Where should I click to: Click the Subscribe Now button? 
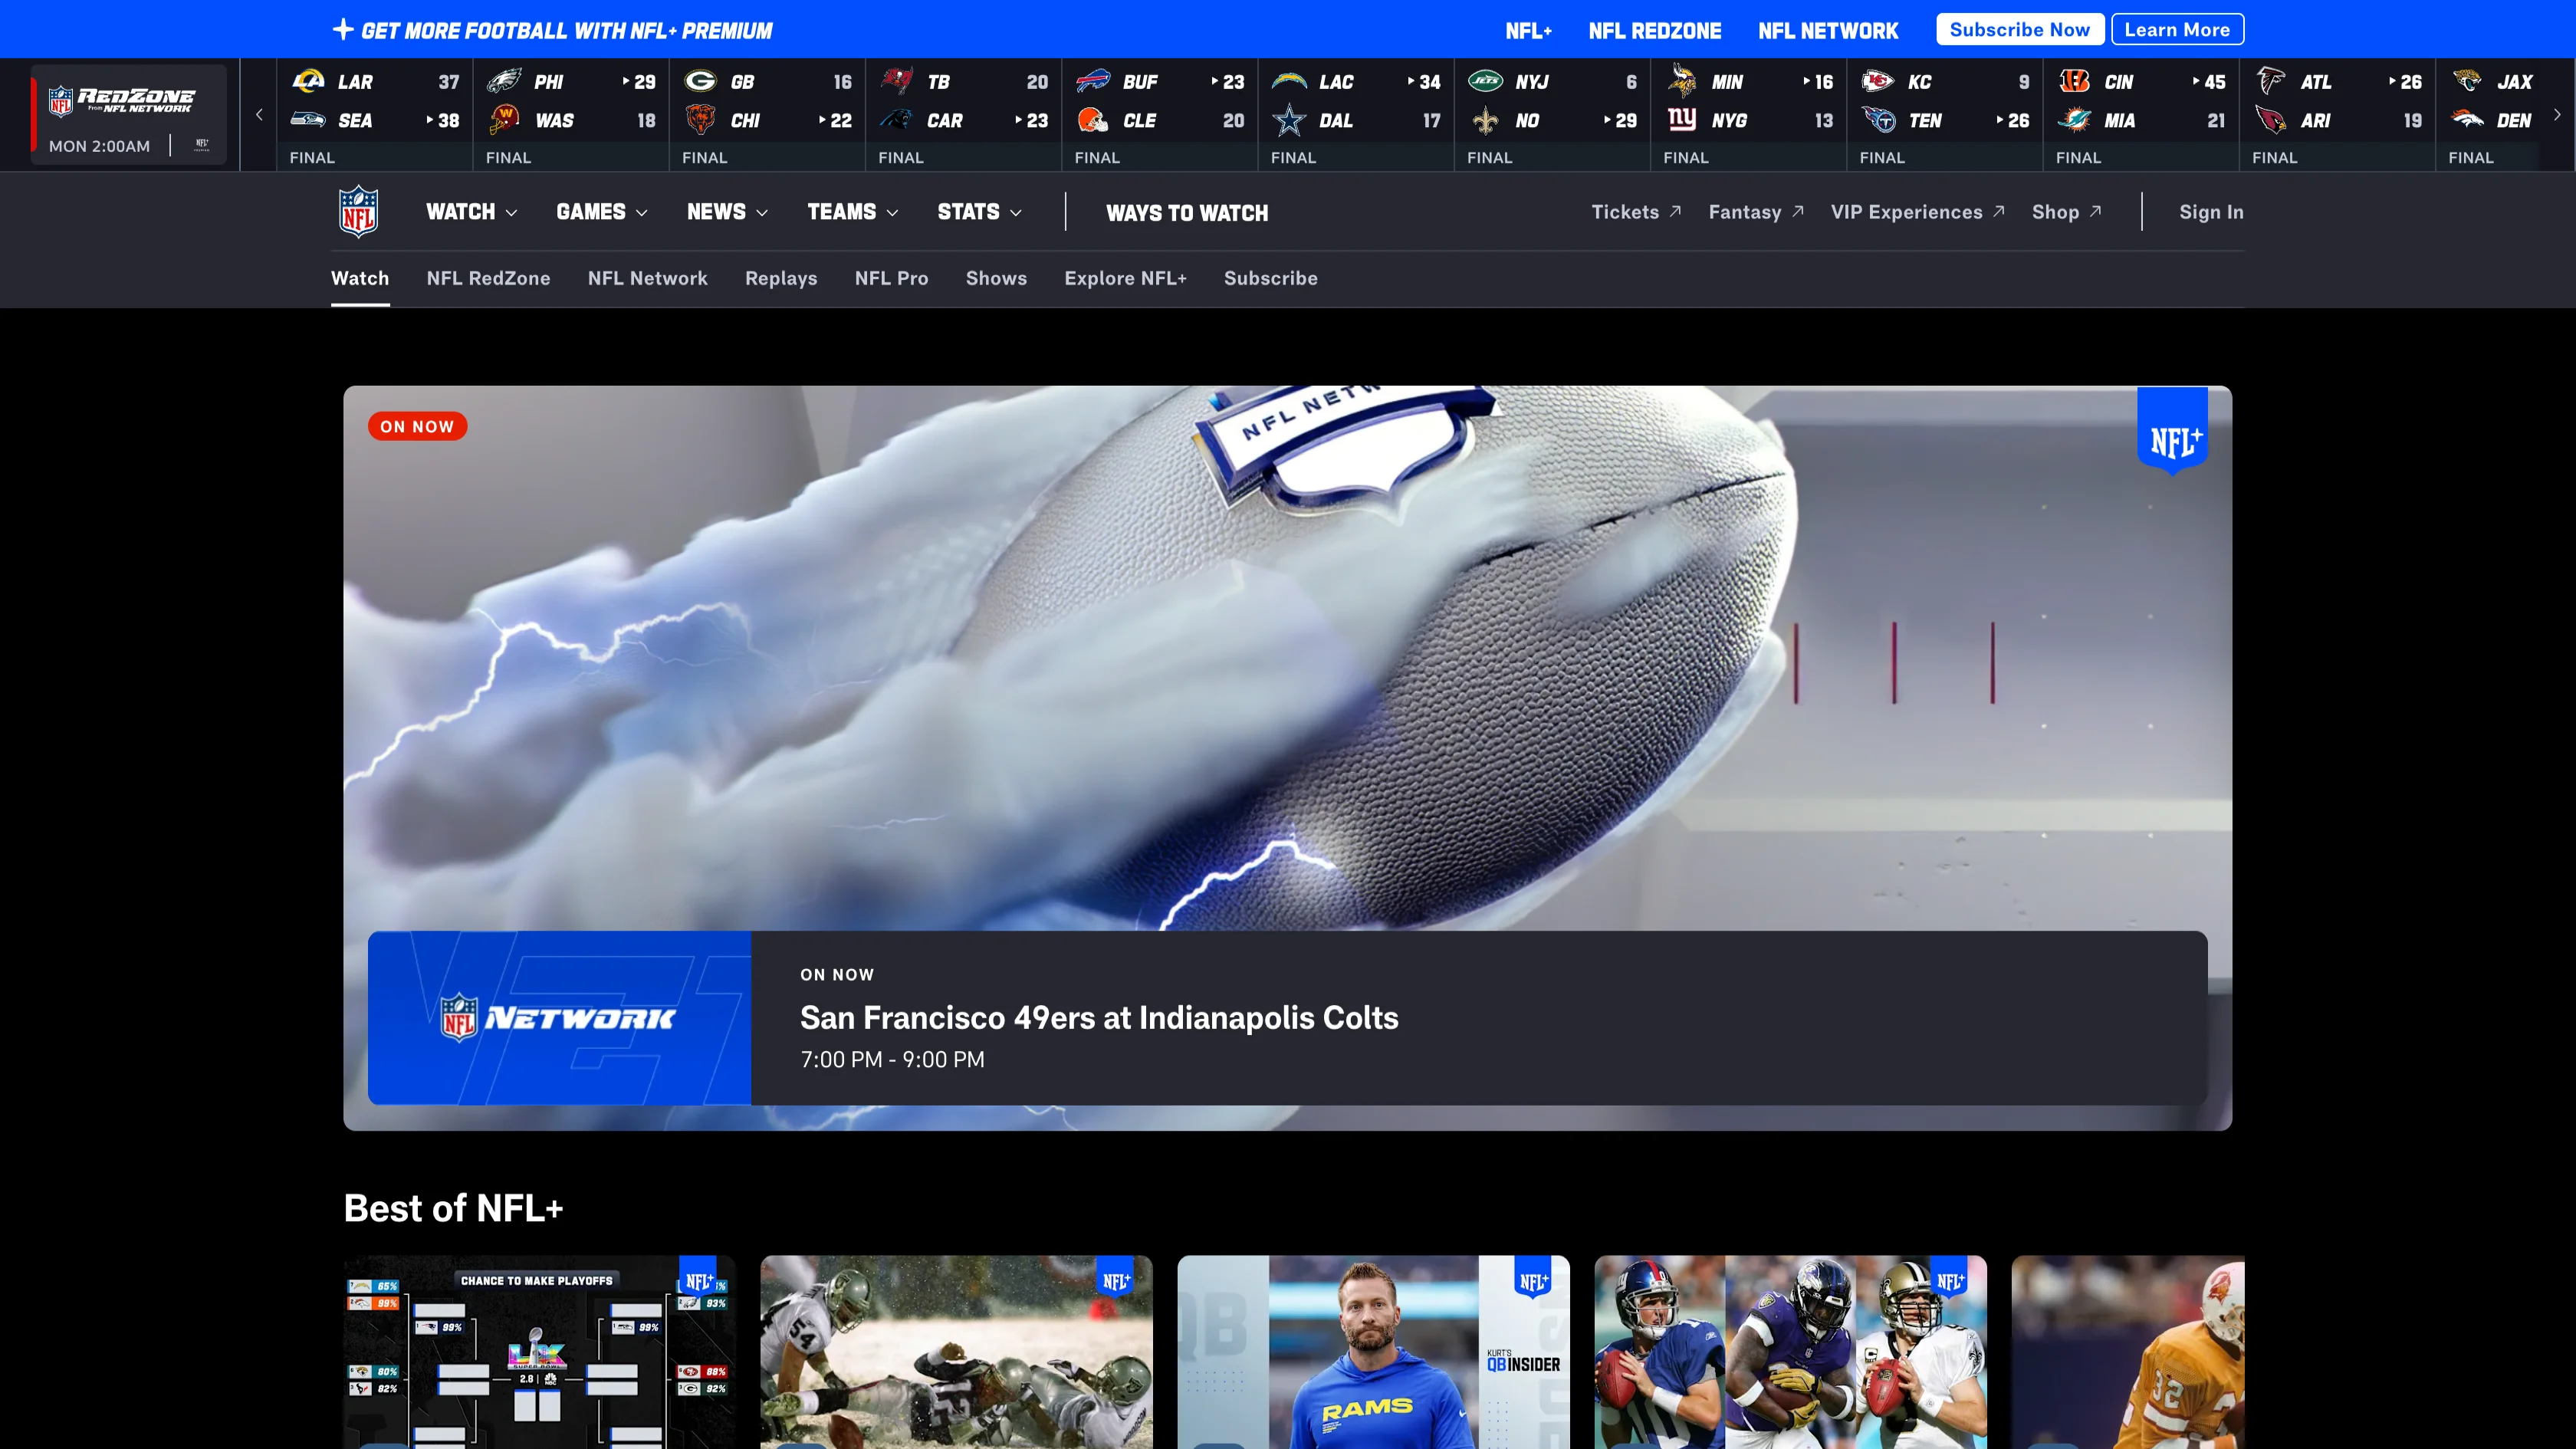pos(2019,30)
